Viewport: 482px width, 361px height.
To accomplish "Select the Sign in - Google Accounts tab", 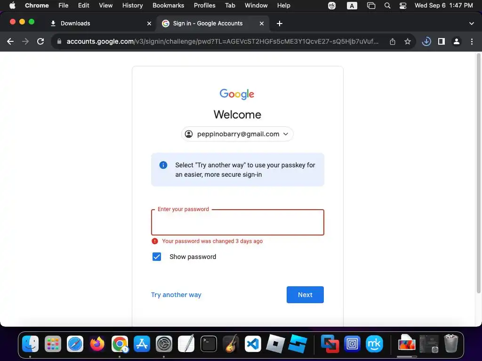I will pos(213,24).
